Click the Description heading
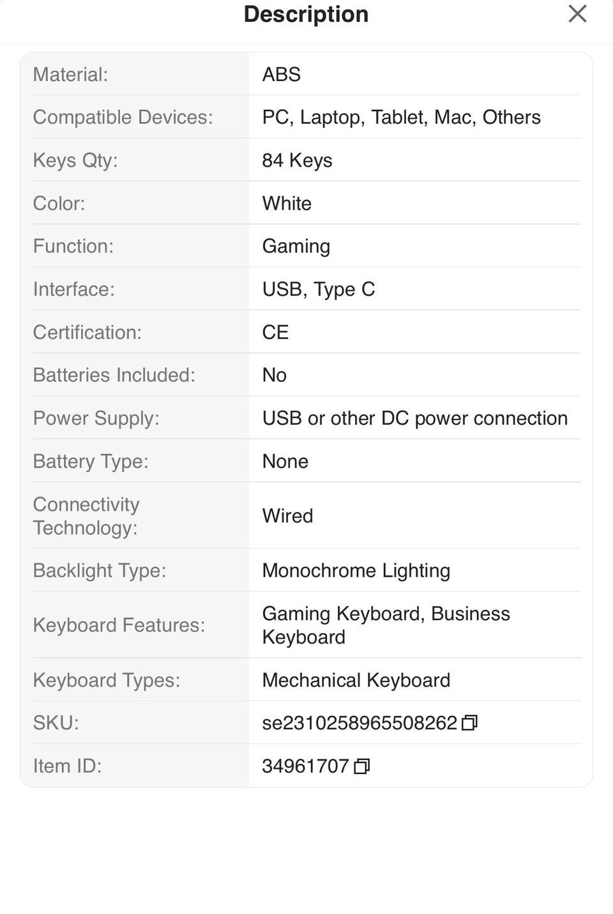 point(306,14)
